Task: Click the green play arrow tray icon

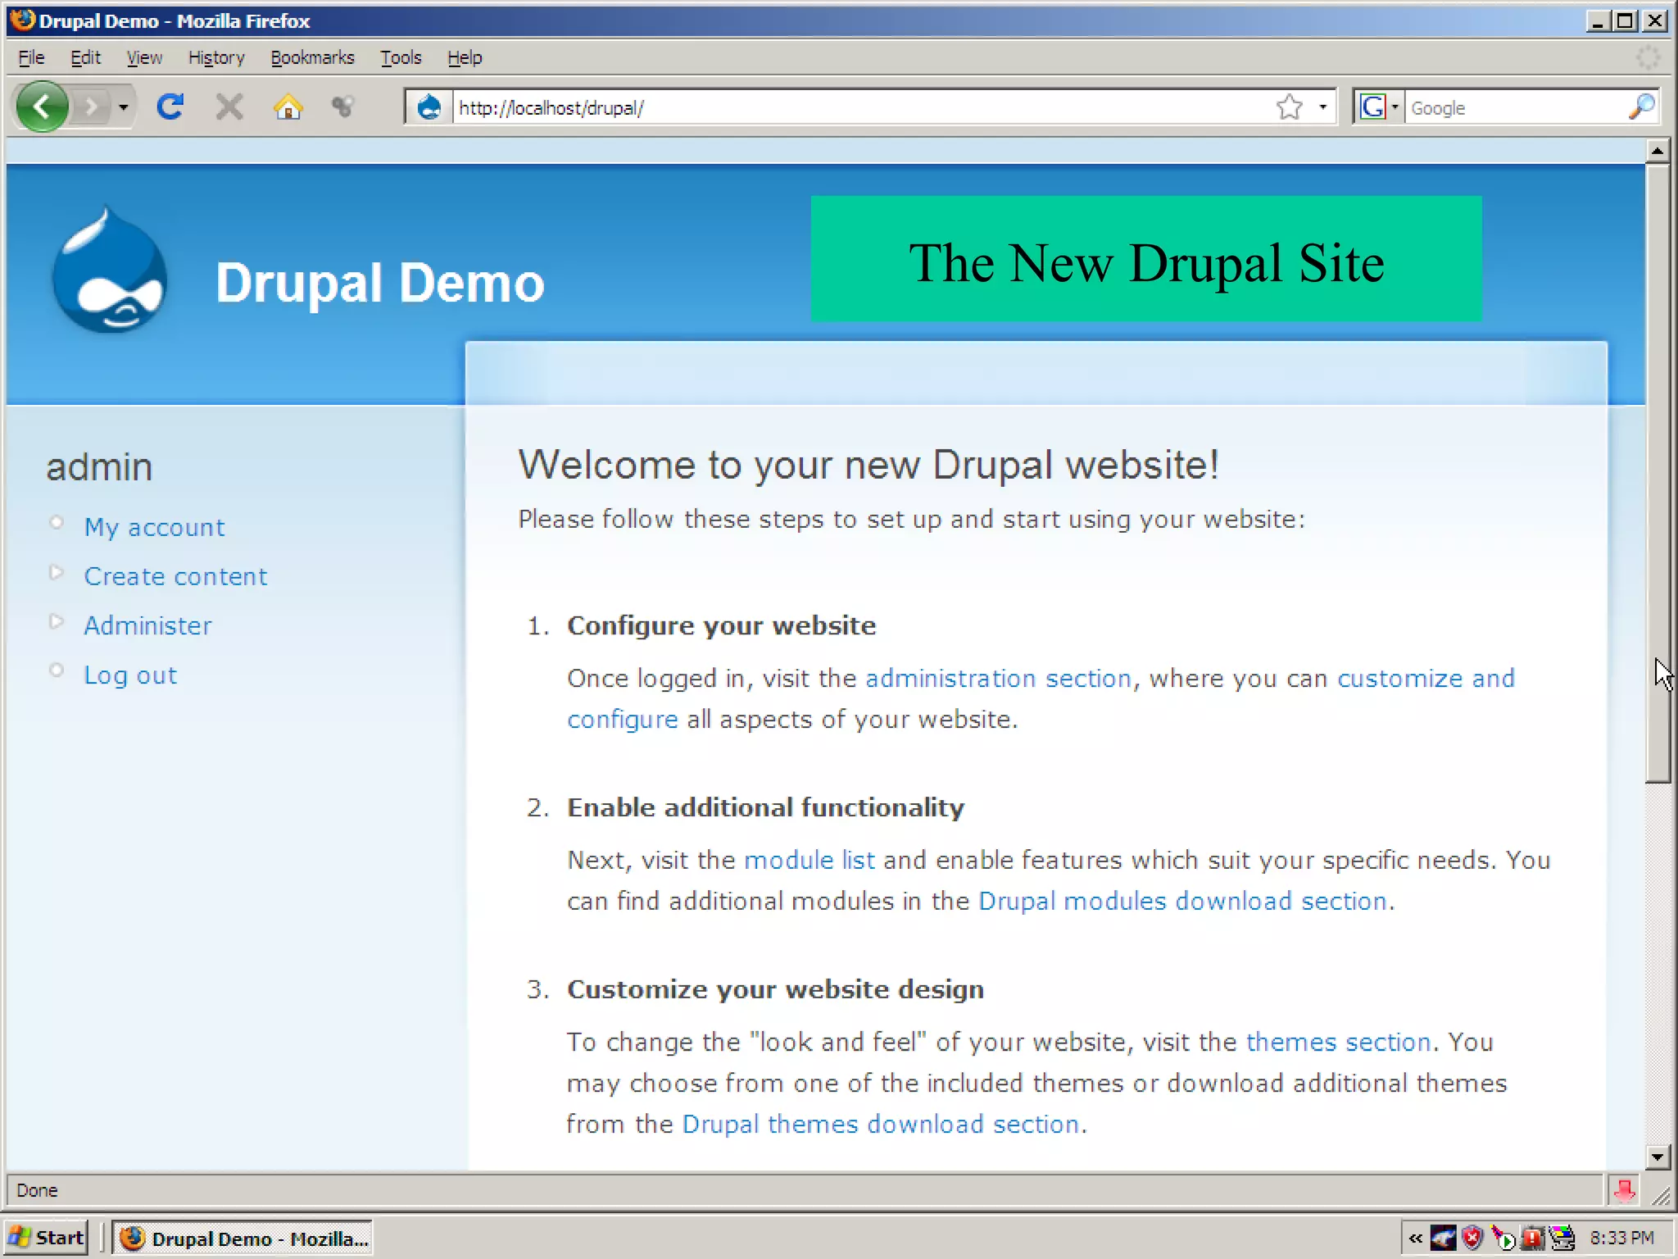Action: click(1503, 1238)
